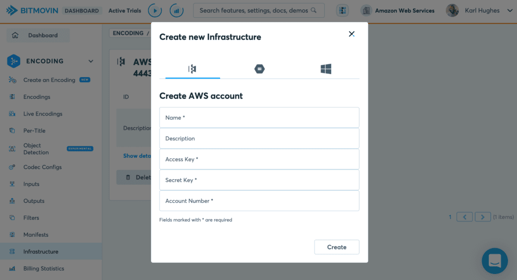Click the Billing Statistics chart icon

tap(12, 268)
